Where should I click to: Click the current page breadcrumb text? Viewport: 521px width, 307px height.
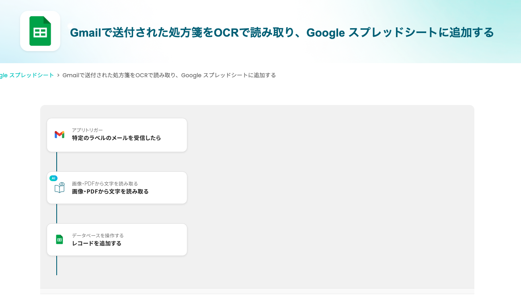(x=169, y=75)
